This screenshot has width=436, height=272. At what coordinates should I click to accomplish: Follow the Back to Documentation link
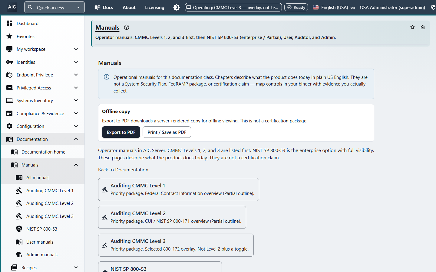[123, 170]
